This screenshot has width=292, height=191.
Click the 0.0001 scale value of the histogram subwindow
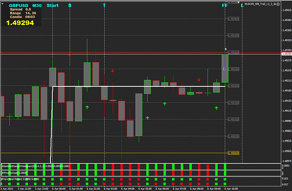(285, 165)
